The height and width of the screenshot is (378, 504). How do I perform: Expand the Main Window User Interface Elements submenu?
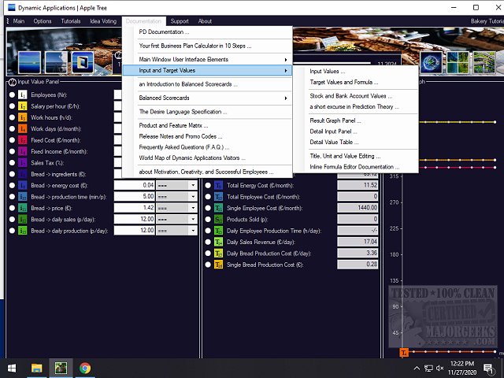click(x=207, y=60)
